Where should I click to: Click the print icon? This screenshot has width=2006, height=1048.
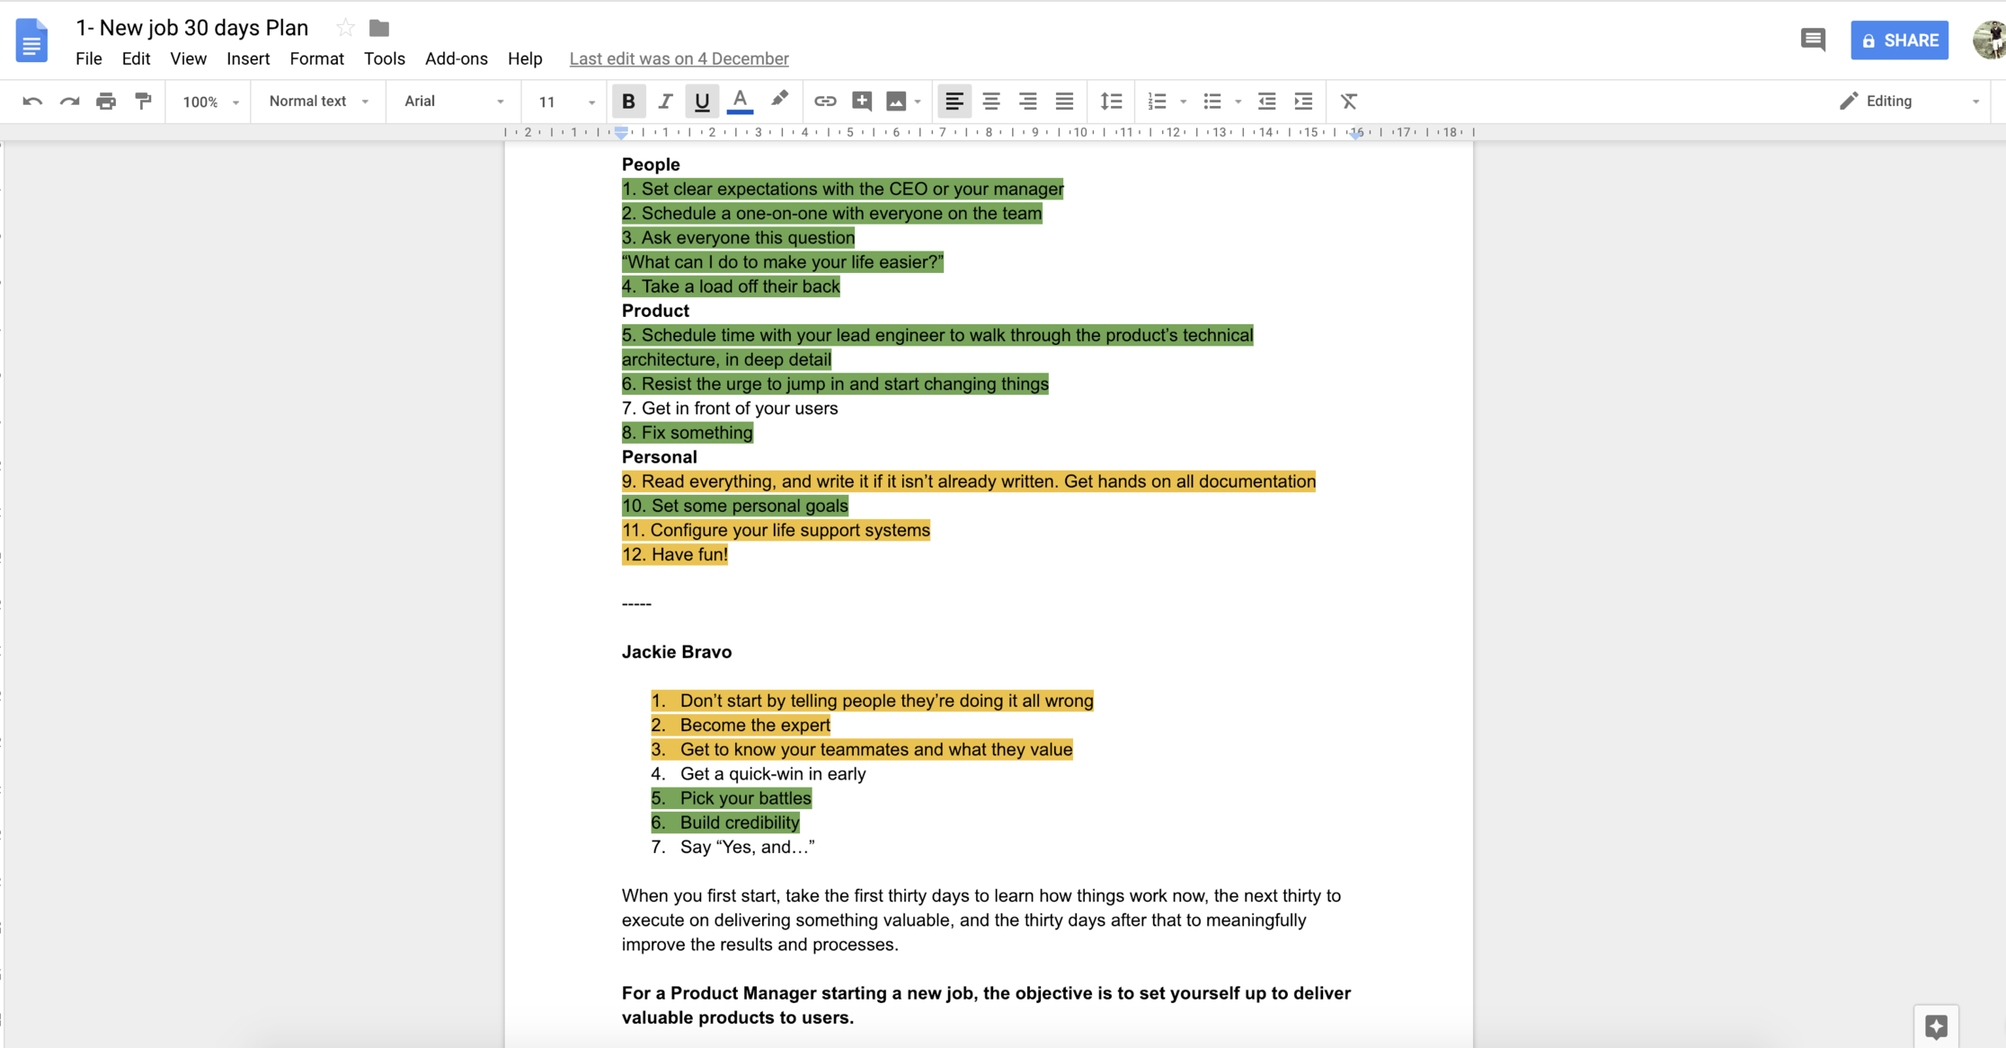tap(106, 101)
